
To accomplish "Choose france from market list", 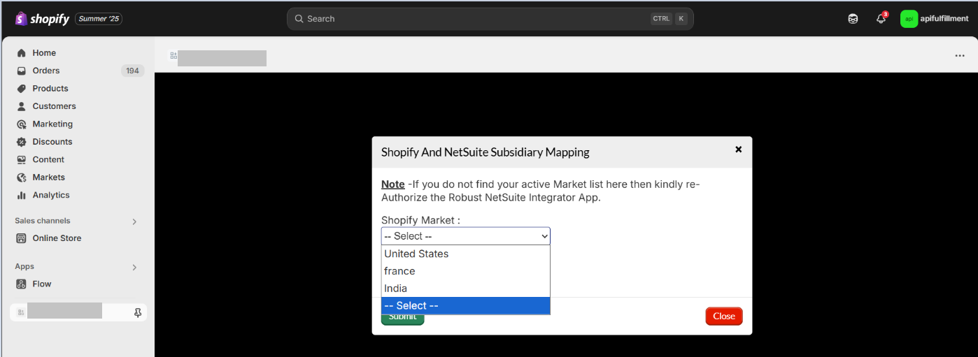I will pyautogui.click(x=466, y=271).
